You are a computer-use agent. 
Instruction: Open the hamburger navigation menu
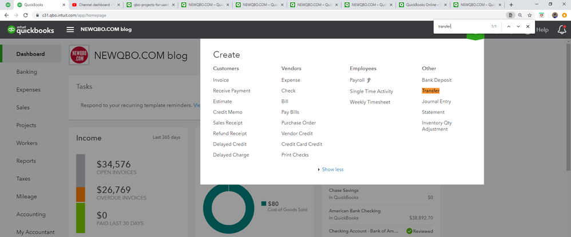(70, 30)
